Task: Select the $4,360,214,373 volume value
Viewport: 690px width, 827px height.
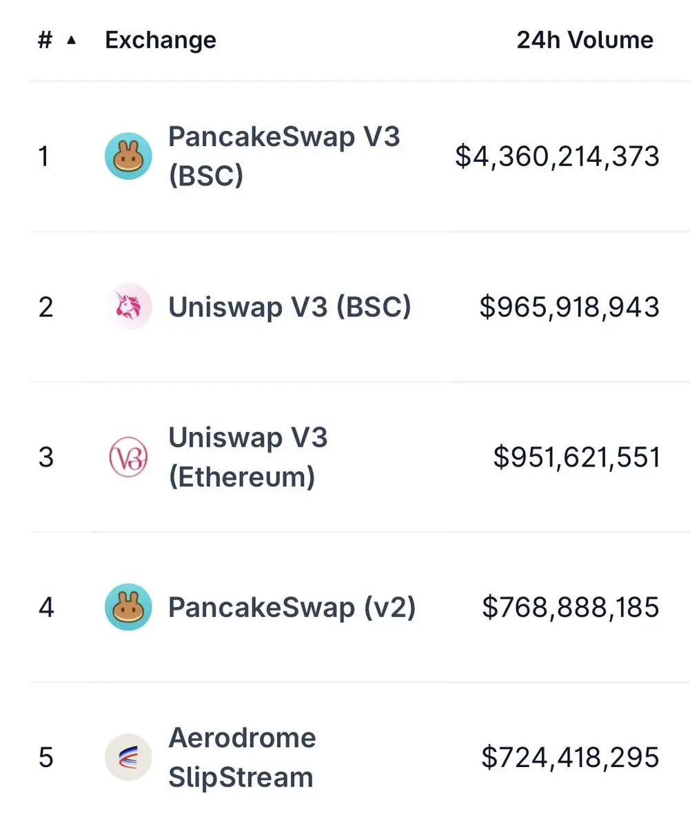Action: pos(557,156)
